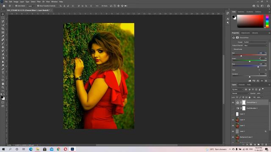Click the Layer 4 thumbnail
Image resolution: width=271 pixels, height=152 pixels.
[x=237, y=120]
